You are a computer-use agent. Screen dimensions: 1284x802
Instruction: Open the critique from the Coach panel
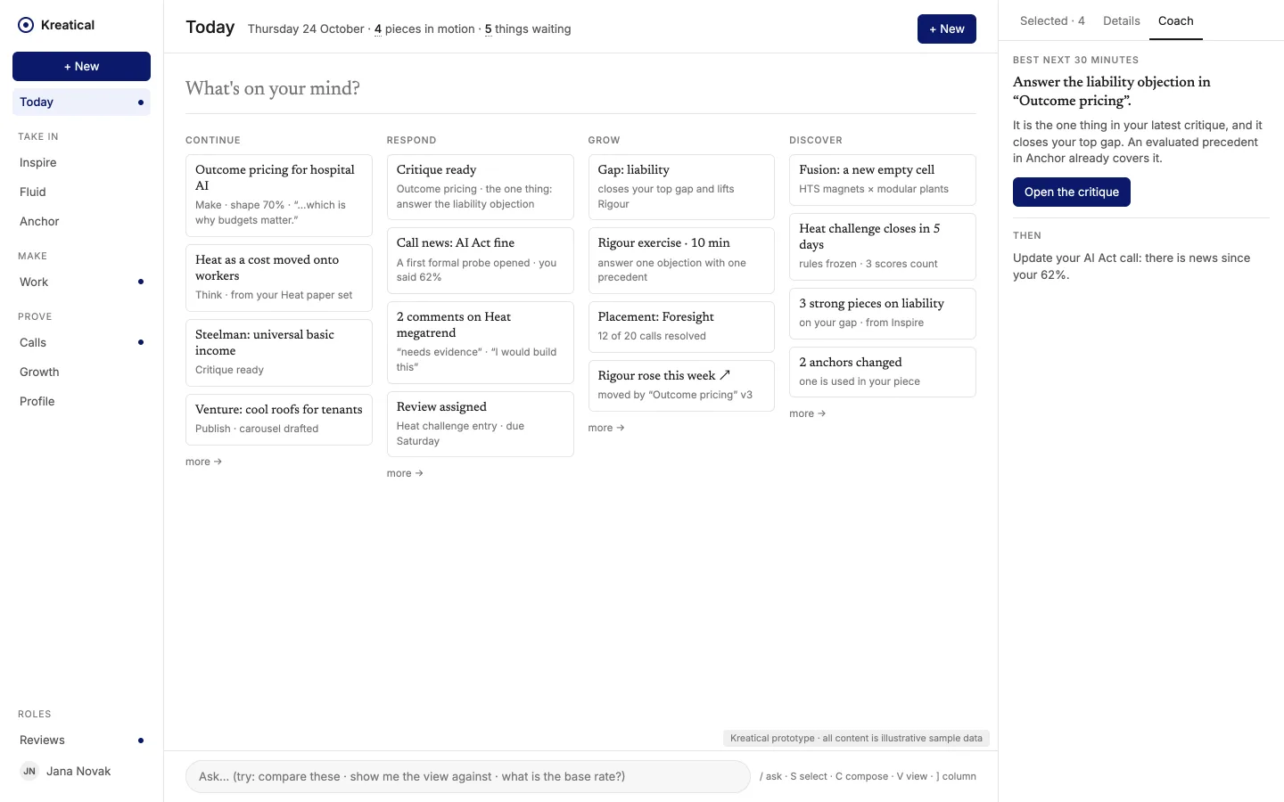point(1071,192)
